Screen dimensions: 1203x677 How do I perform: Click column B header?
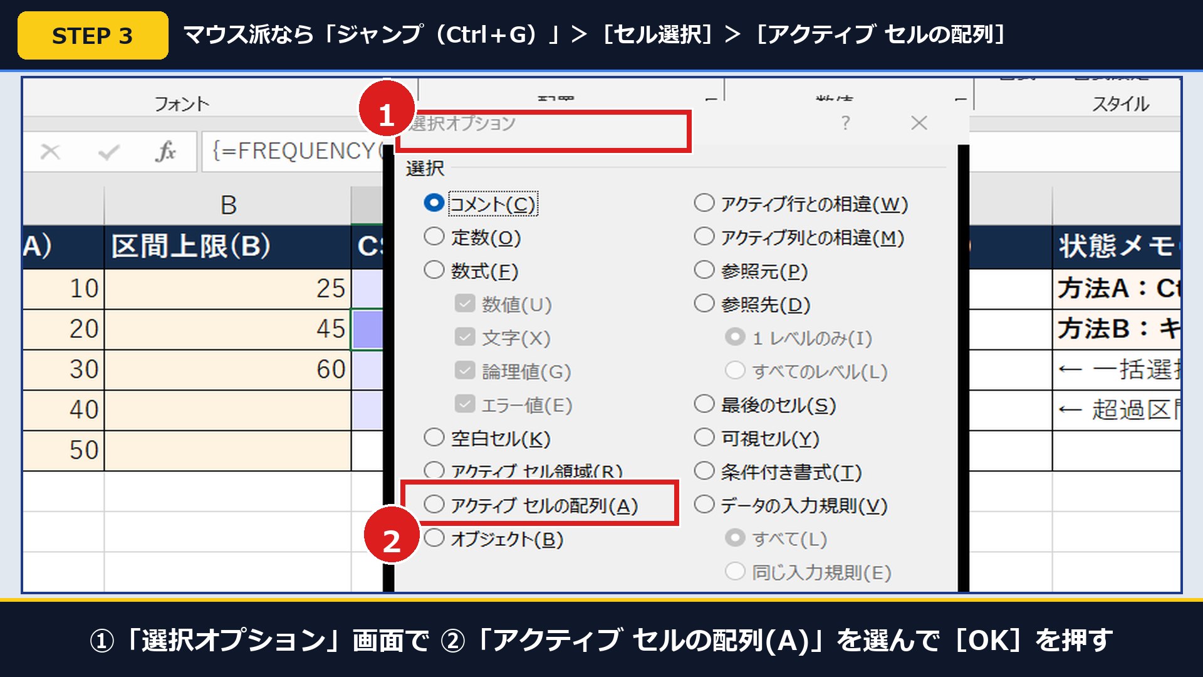(x=228, y=205)
